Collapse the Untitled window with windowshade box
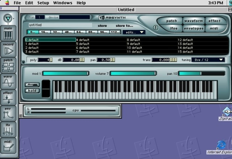 pos(230,10)
